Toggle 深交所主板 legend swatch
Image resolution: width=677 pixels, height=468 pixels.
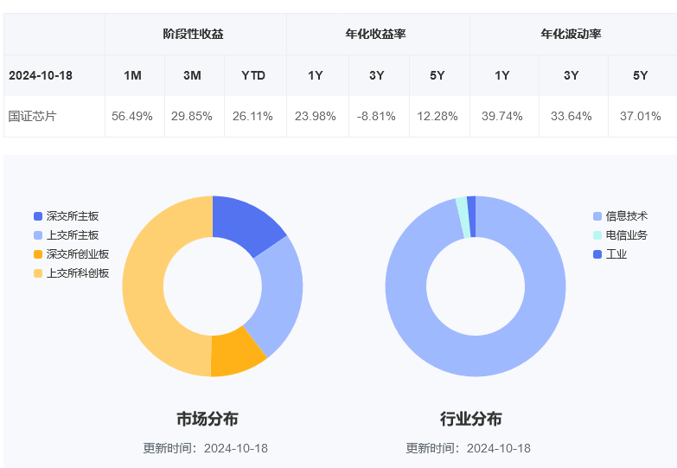click(38, 216)
